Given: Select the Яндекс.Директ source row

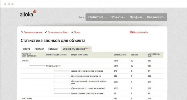Looking at the screenshot, I should 92,66.
